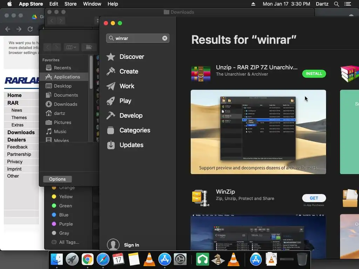359x269 pixels.
Task: Open the Privacy link on the RARLAB page
Action: coord(15,162)
